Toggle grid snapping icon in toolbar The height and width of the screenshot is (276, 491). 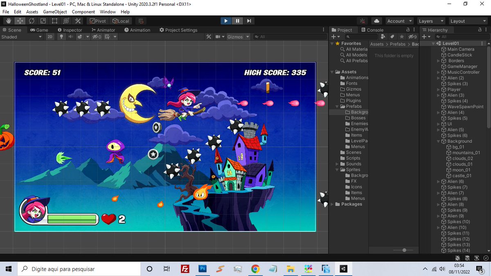141,21
